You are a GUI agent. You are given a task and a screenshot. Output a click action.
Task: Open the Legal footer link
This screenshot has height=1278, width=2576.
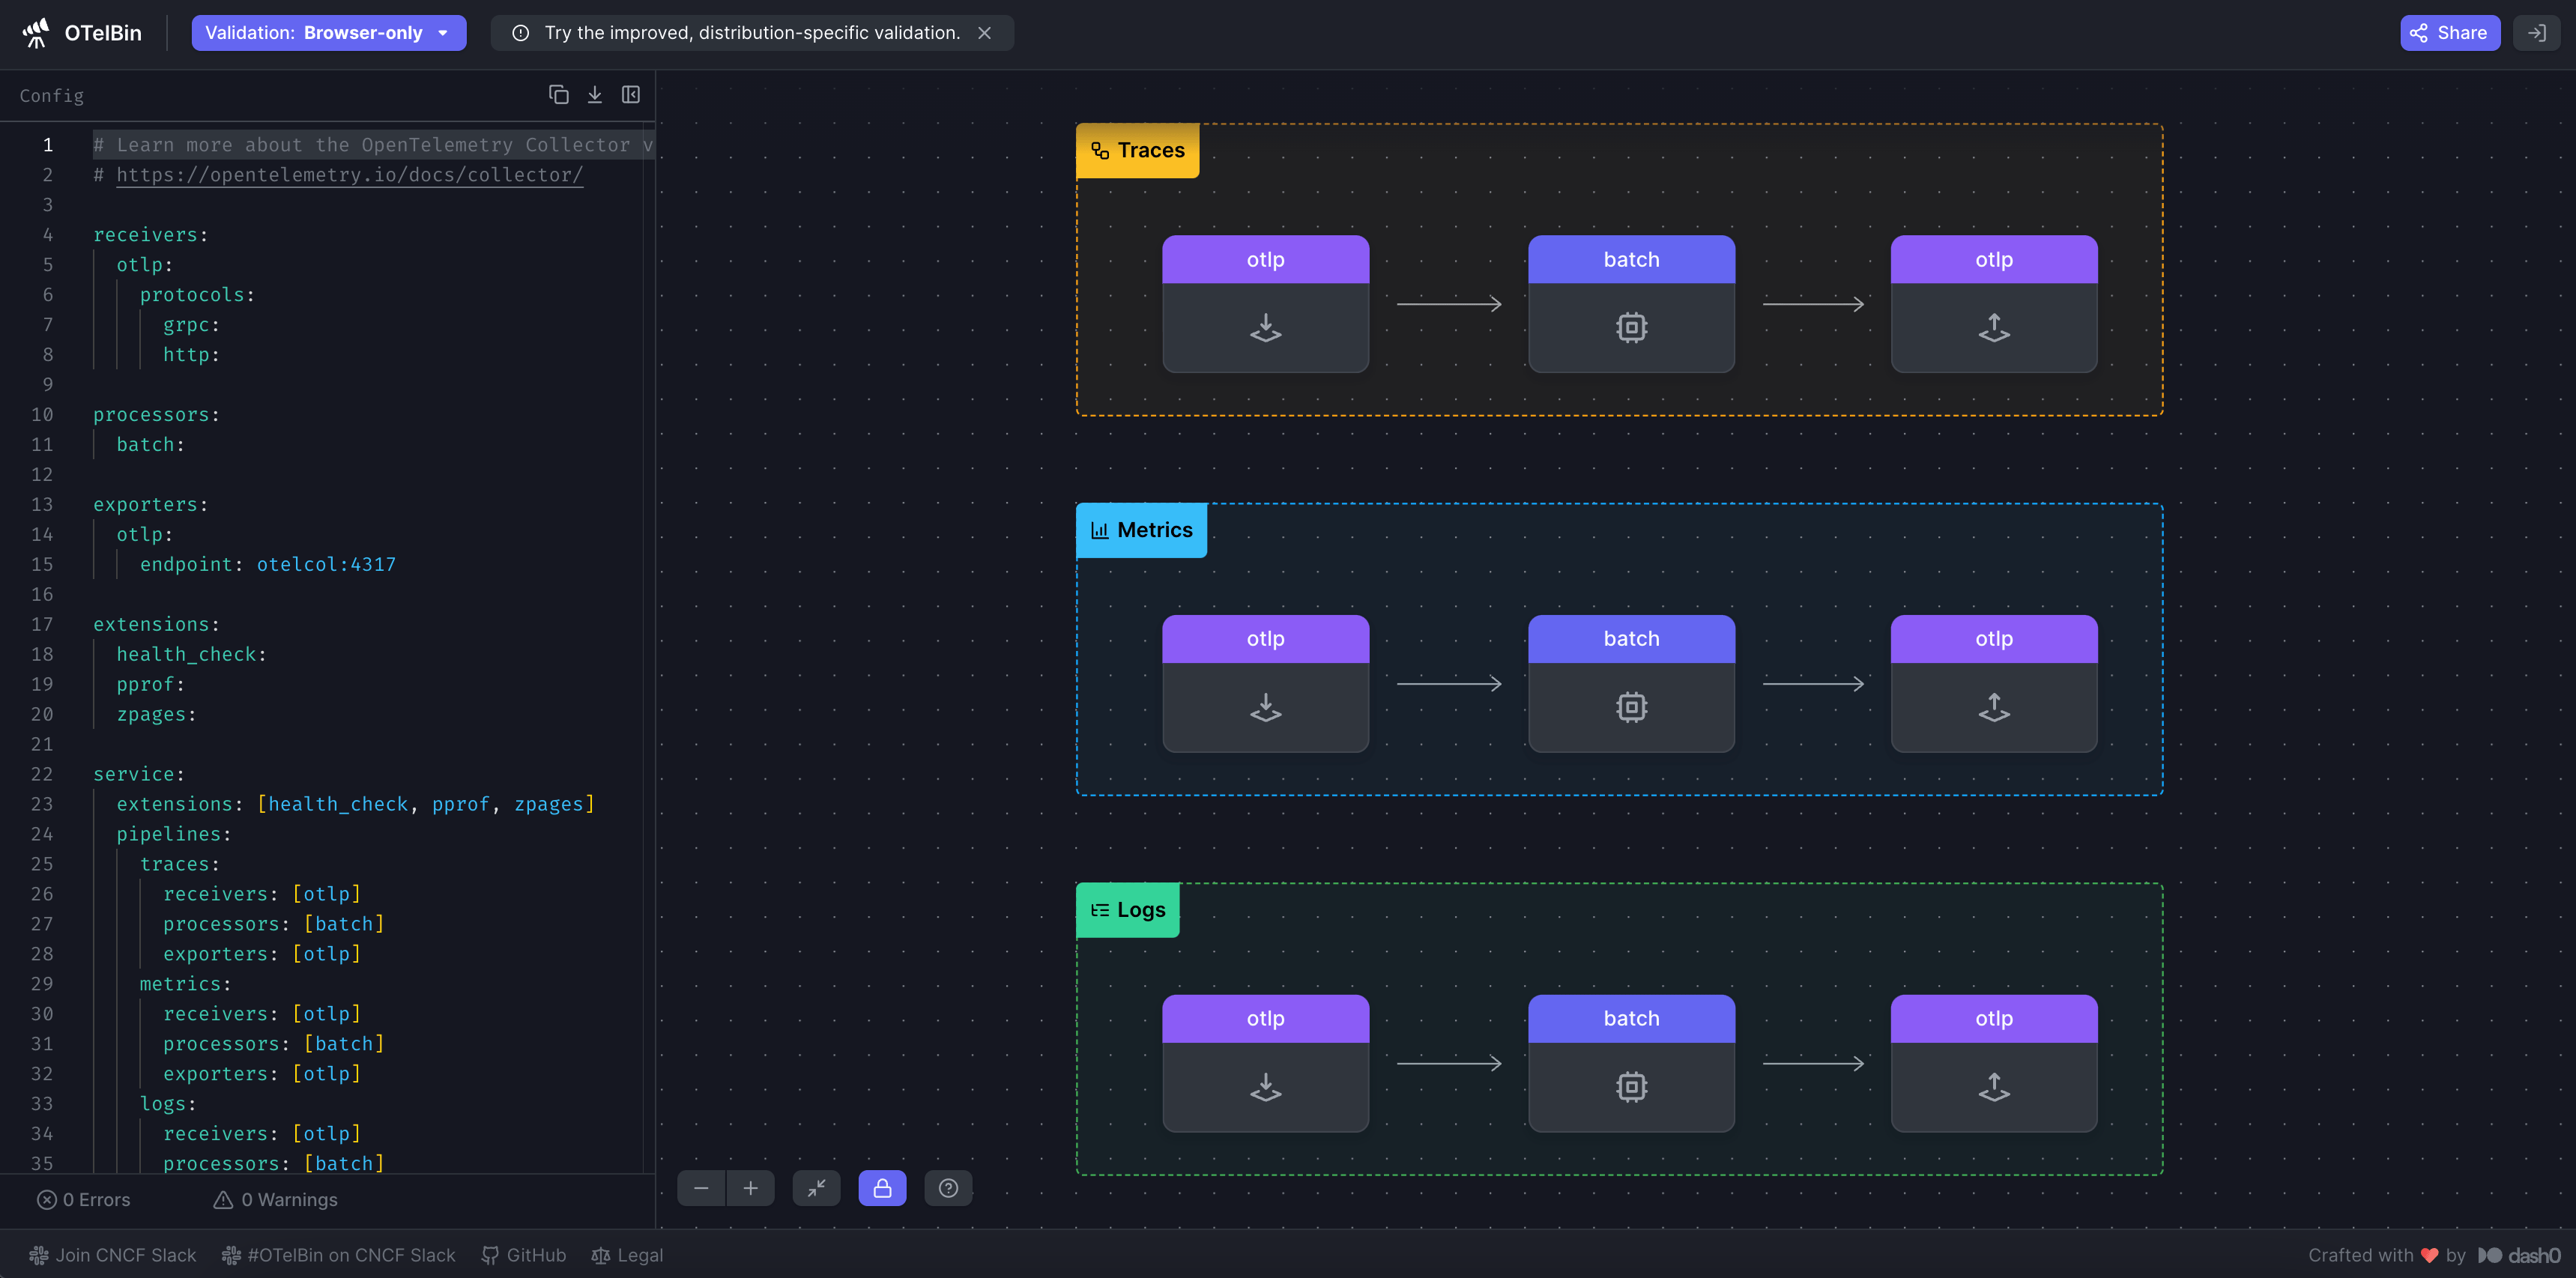(627, 1256)
